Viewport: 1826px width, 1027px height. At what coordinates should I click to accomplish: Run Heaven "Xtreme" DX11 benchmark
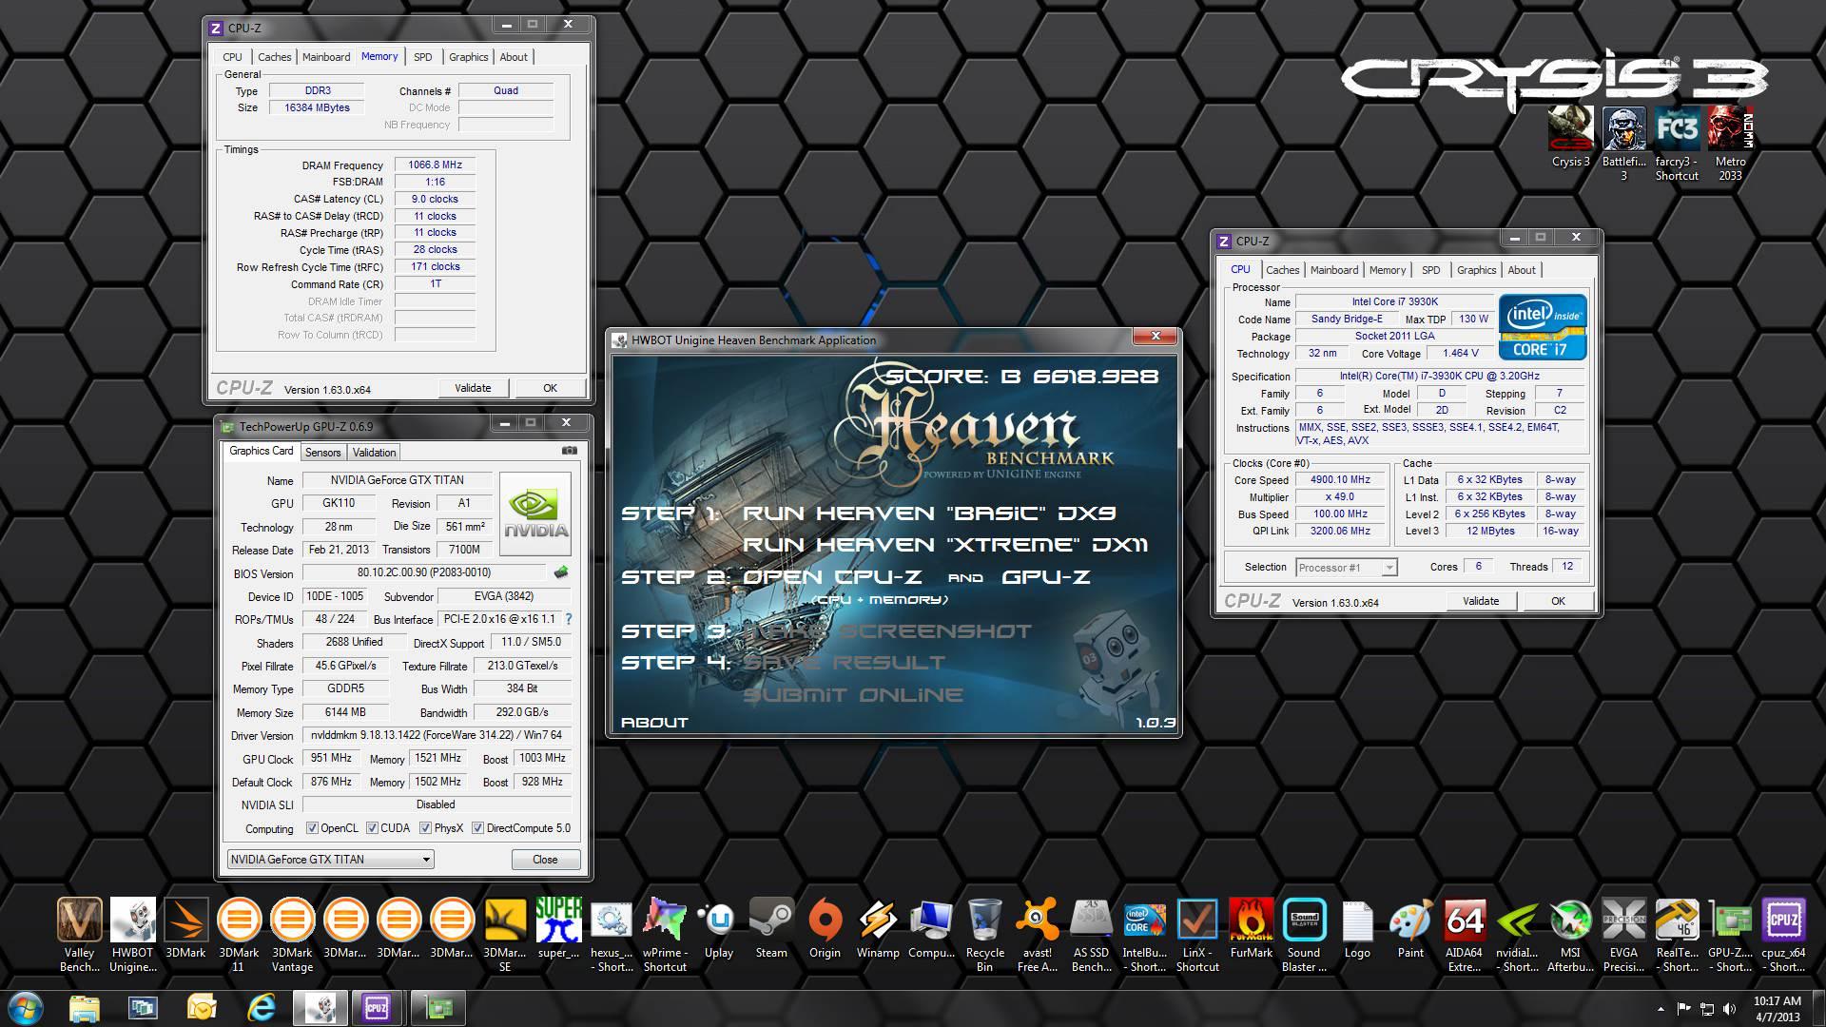point(945,545)
